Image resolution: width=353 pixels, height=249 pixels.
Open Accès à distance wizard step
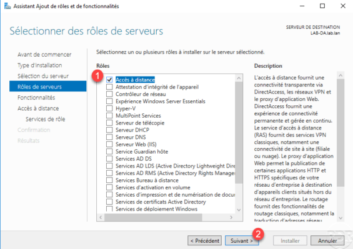(38, 108)
